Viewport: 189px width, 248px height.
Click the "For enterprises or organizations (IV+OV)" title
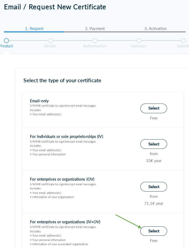pos(65,222)
